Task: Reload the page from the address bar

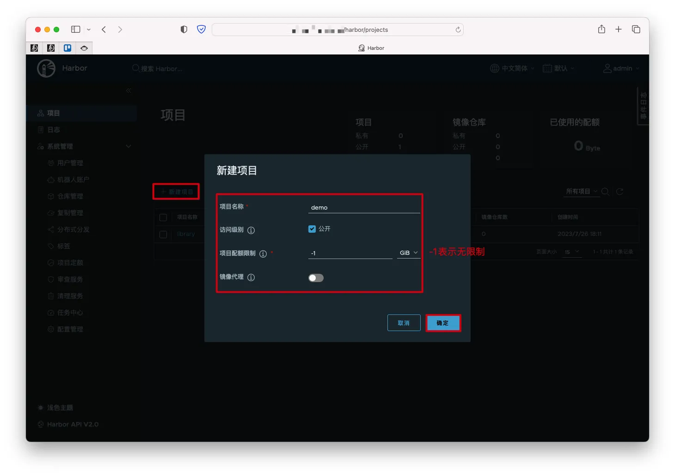Action: click(458, 30)
